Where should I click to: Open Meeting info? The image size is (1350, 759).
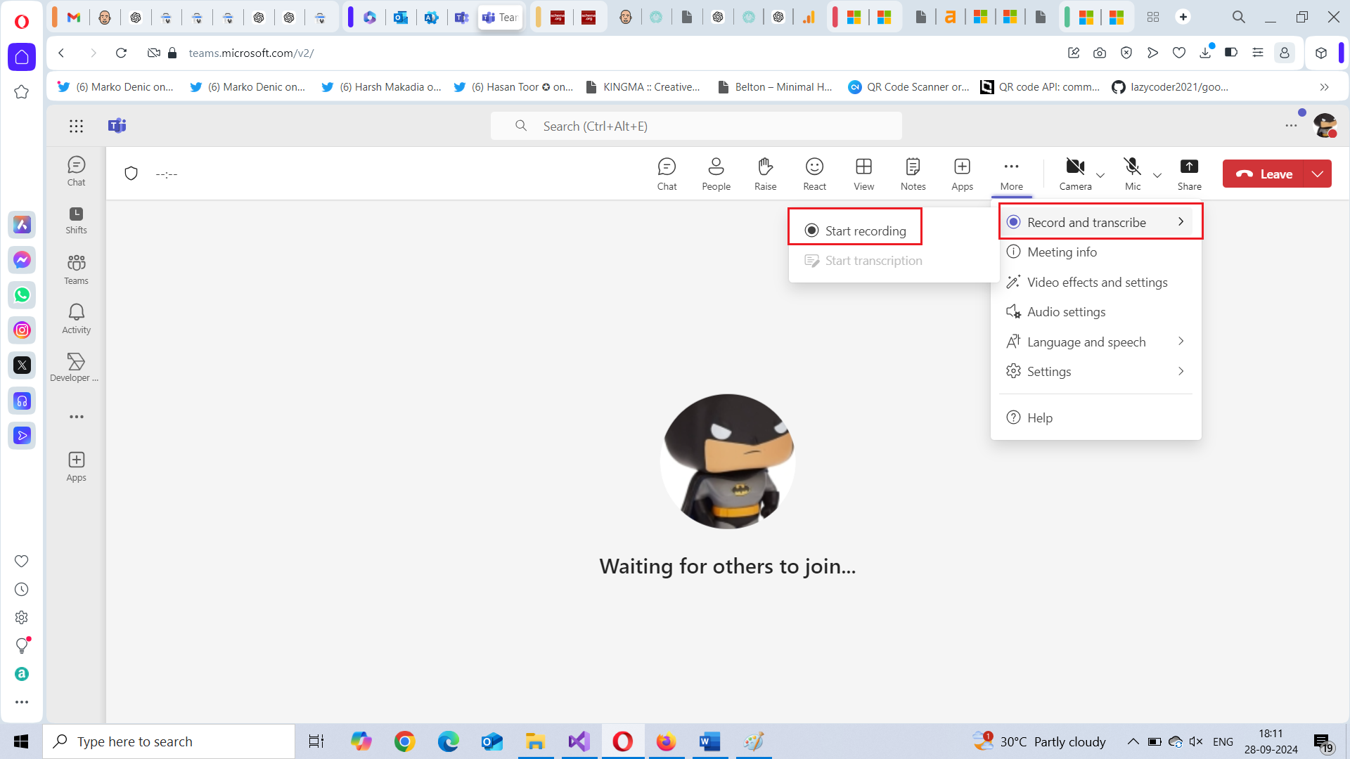1096,252
